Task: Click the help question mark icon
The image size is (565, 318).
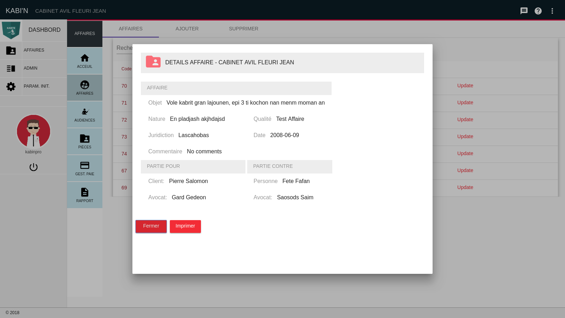Action: [x=538, y=11]
